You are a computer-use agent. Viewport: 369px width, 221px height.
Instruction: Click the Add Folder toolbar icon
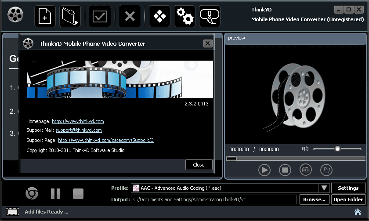pyautogui.click(x=70, y=16)
